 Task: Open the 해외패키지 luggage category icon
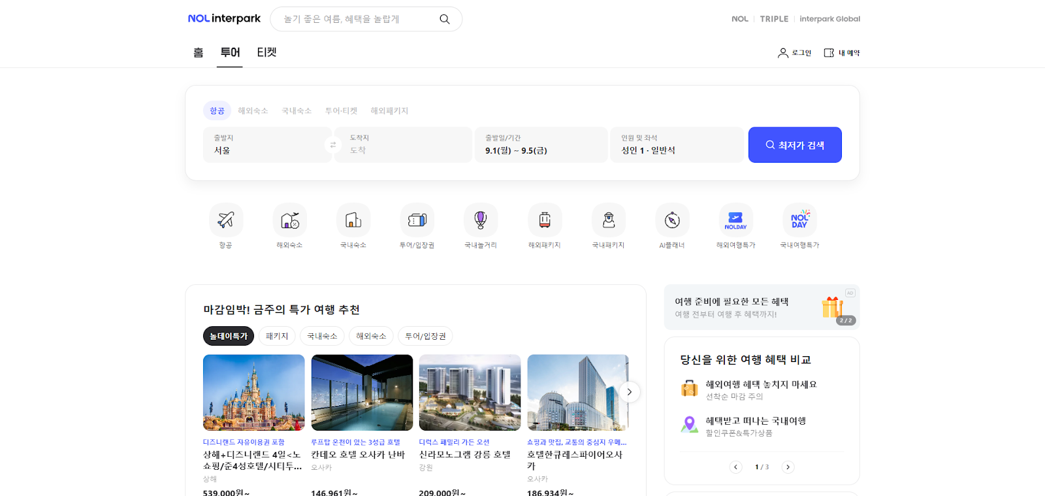pyautogui.click(x=545, y=220)
